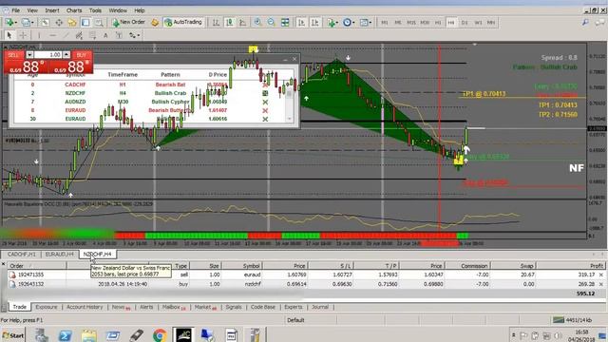The width and height of the screenshot is (608, 342).
Task: Select the Text 'A' drawing tool
Action: coord(105,35)
